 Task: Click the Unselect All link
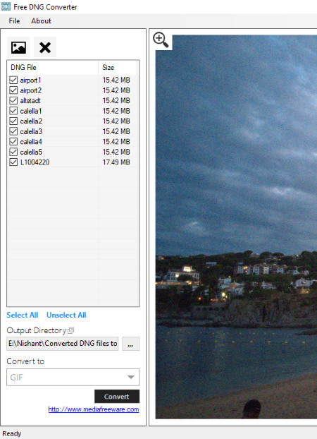click(x=66, y=315)
